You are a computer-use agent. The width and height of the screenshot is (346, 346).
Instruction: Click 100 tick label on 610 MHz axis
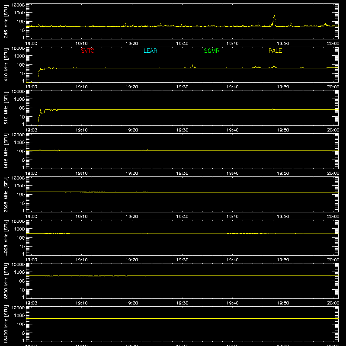click(x=21, y=108)
